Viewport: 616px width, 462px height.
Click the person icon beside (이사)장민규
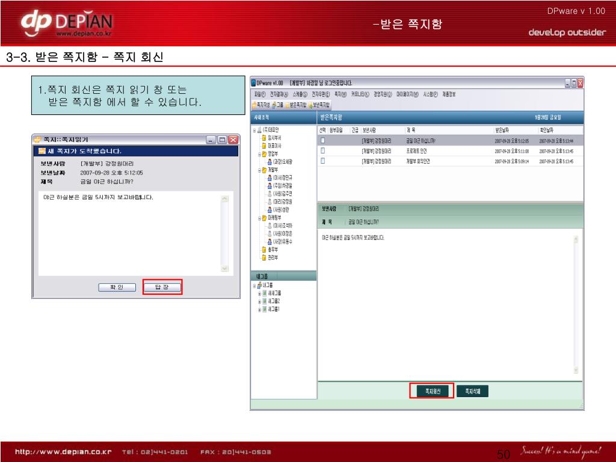tap(269, 178)
